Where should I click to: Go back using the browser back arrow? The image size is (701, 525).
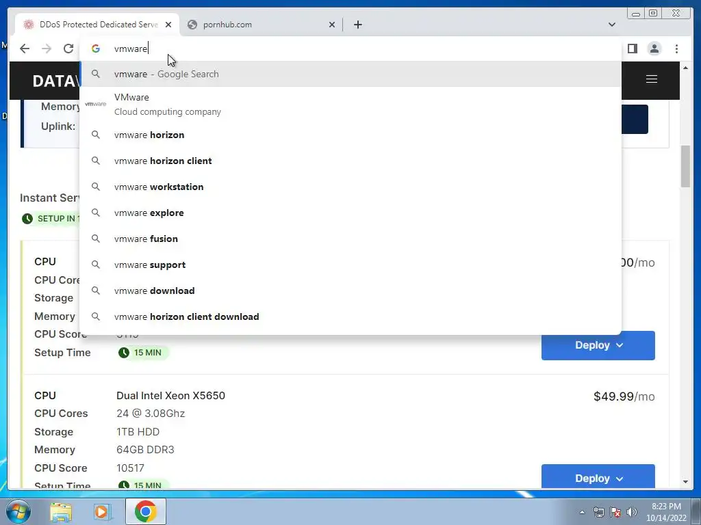coord(25,49)
